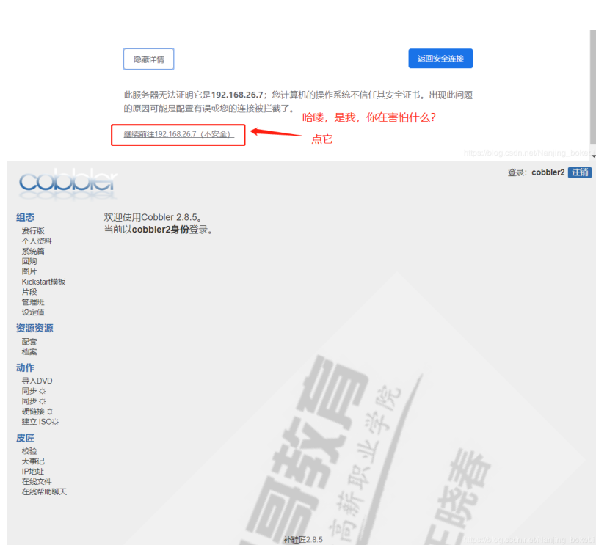Click the browser page vertical scrollbar
This screenshot has height=545, width=596.
point(593,87)
